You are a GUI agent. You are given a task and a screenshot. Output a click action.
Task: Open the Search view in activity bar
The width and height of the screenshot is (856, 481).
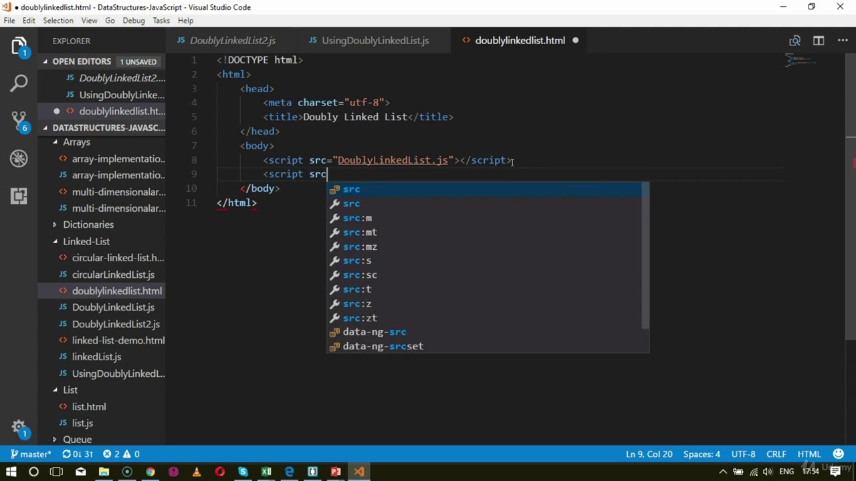(x=19, y=84)
